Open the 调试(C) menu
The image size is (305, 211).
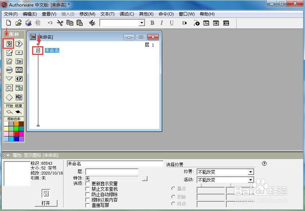tap(126, 14)
